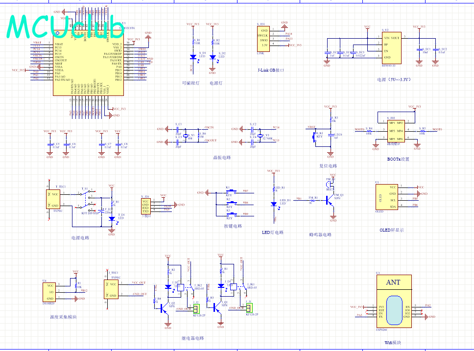Click the S_EC5 0.022uf capacitor
The height and width of the screenshot is (351, 474).
[x=353, y=53]
